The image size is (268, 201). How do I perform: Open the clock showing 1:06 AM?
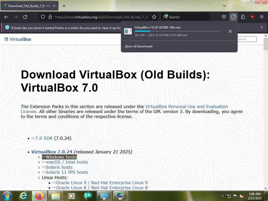[255, 196]
